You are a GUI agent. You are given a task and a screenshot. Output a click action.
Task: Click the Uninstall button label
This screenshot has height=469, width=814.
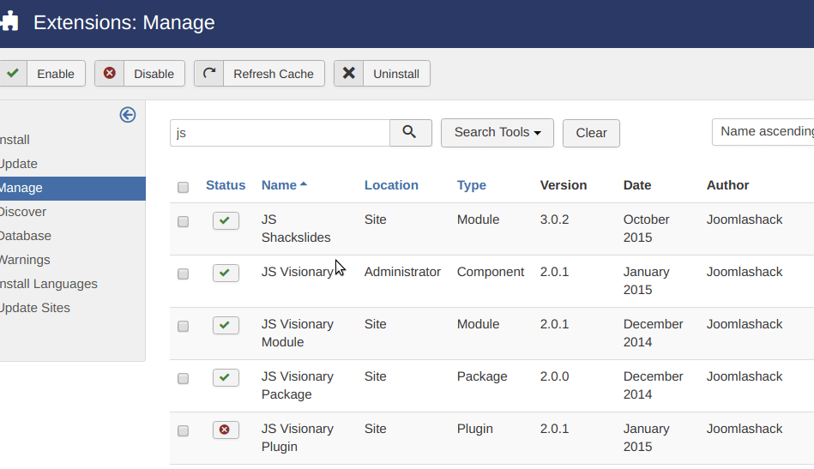click(396, 74)
